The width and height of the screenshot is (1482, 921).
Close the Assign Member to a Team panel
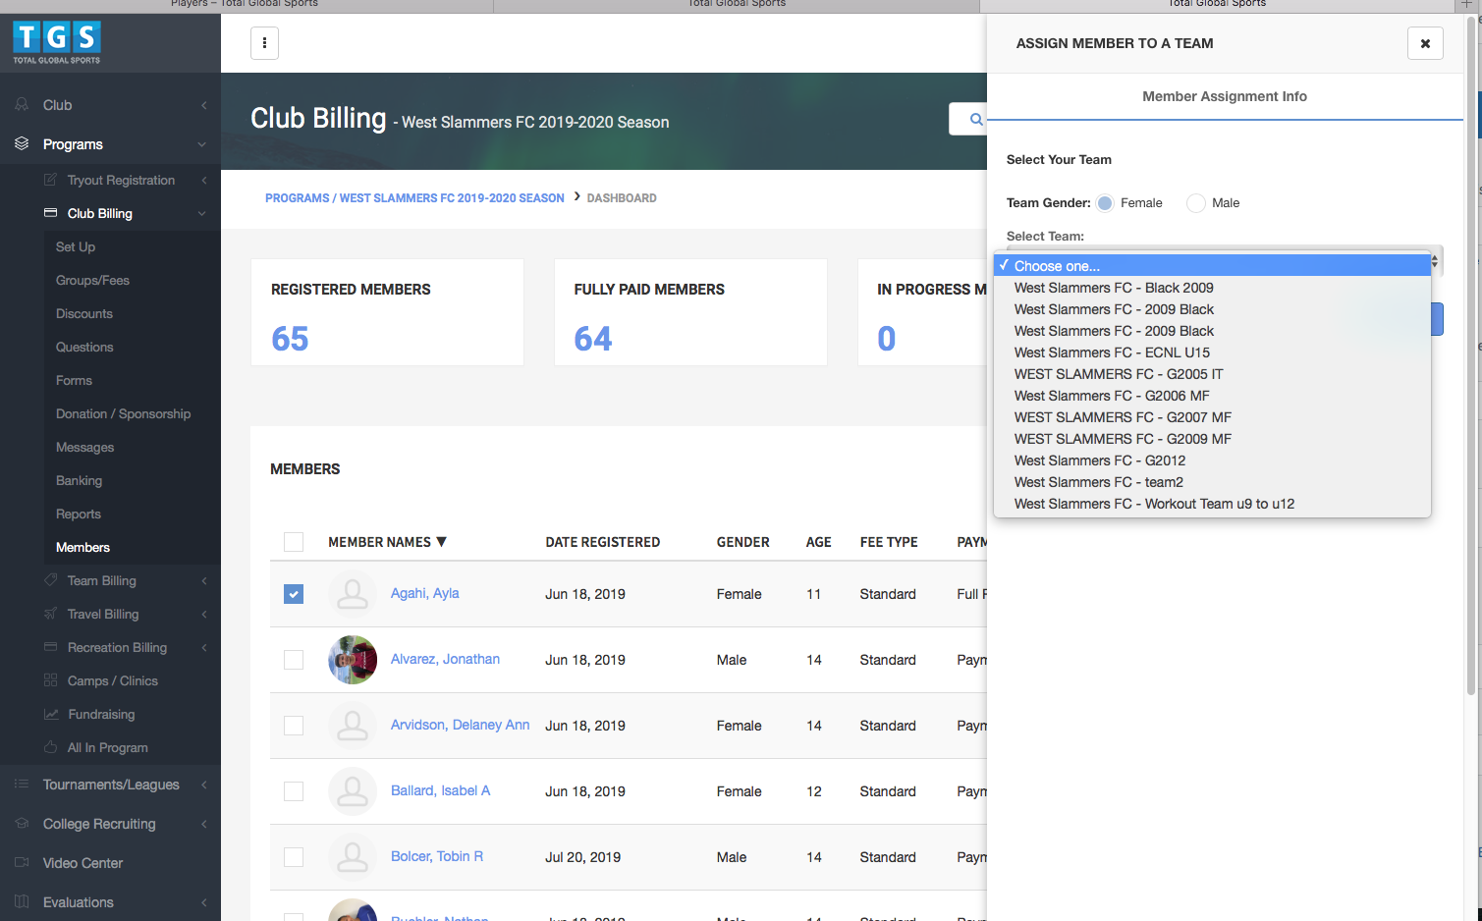(1425, 43)
